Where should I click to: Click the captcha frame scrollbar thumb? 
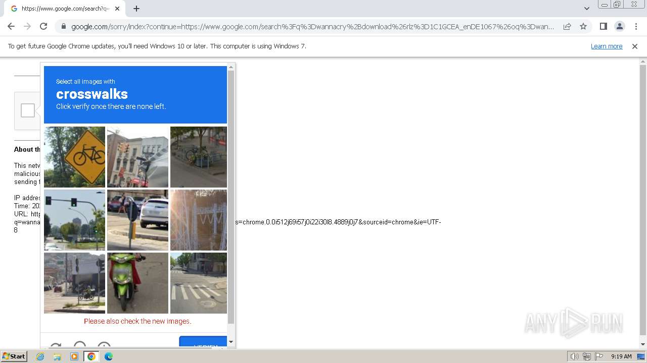[231, 197]
